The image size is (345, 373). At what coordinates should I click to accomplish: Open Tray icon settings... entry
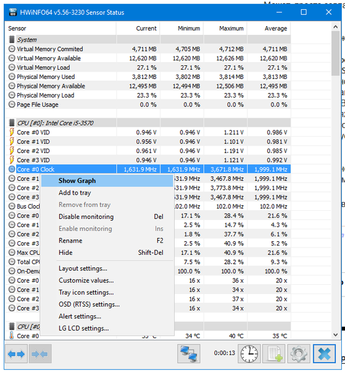[x=107, y=292]
